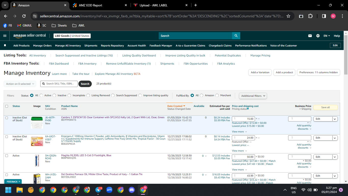Open Discord from the taskbar
This screenshot has width=348, height=196.
pyautogui.click(x=132, y=190)
